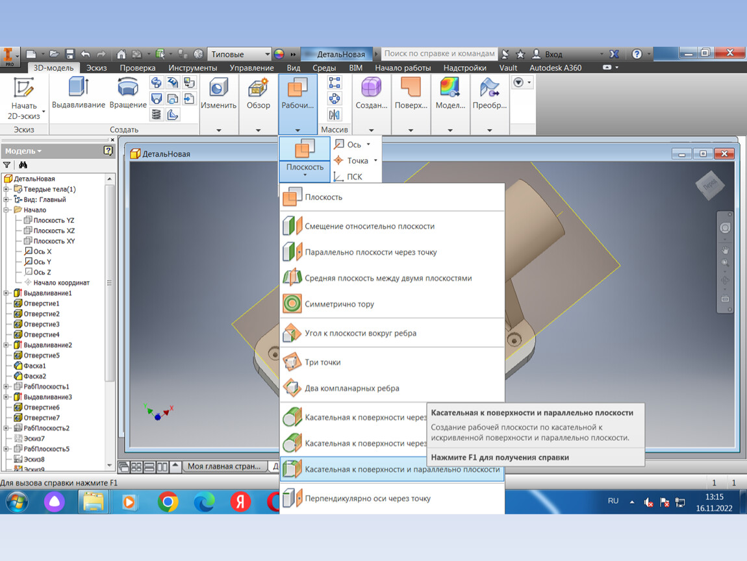Viewport: 747px width, 561px height.
Task: Expand the РабПлоскость1 tree node
Action: (x=6, y=386)
